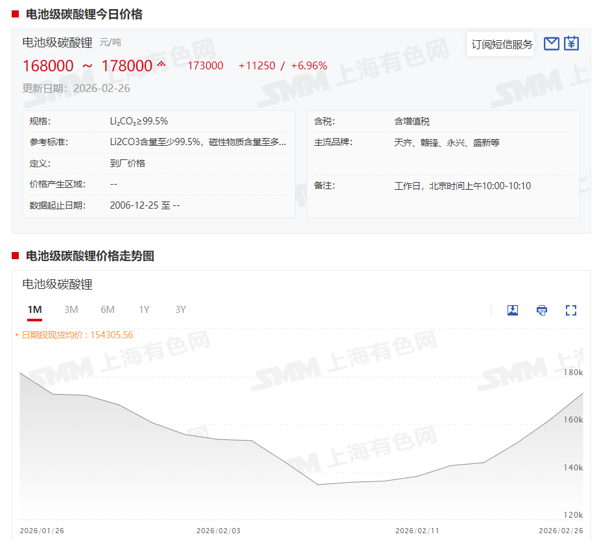Image resolution: width=597 pixels, height=541 pixels.
Task: Click red square beside 电池级碳酸锂今日价格 heading
Action: [16, 14]
